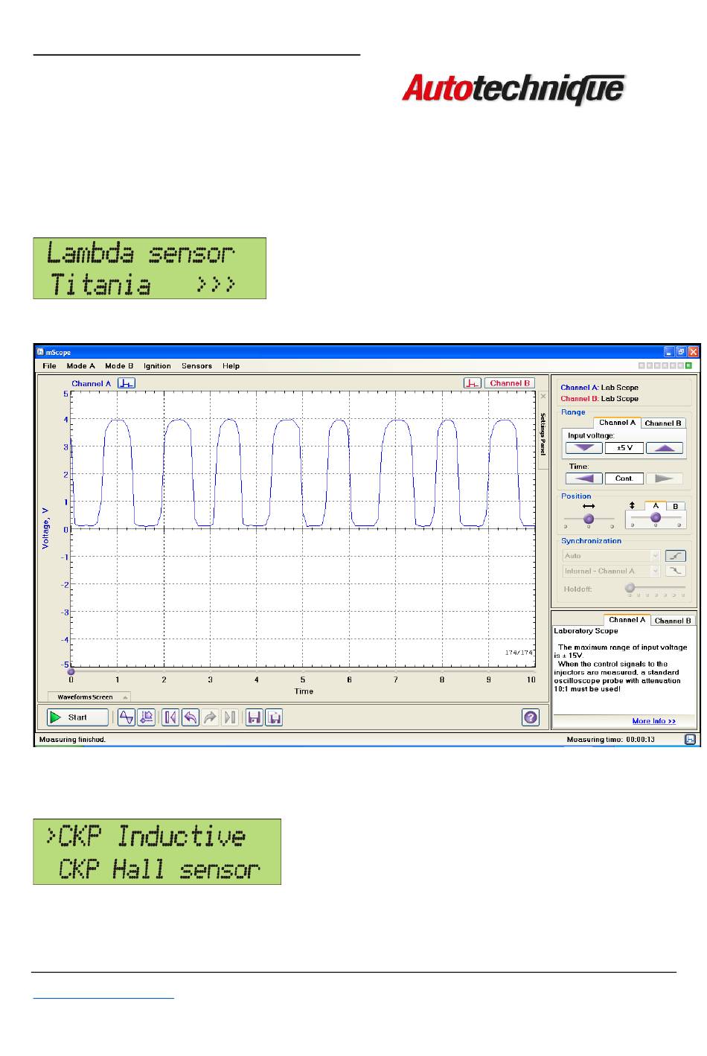Image resolution: width=707 pixels, height=1056 pixels.
Task: Step forward one frame with redo arrow
Action: coord(210,717)
